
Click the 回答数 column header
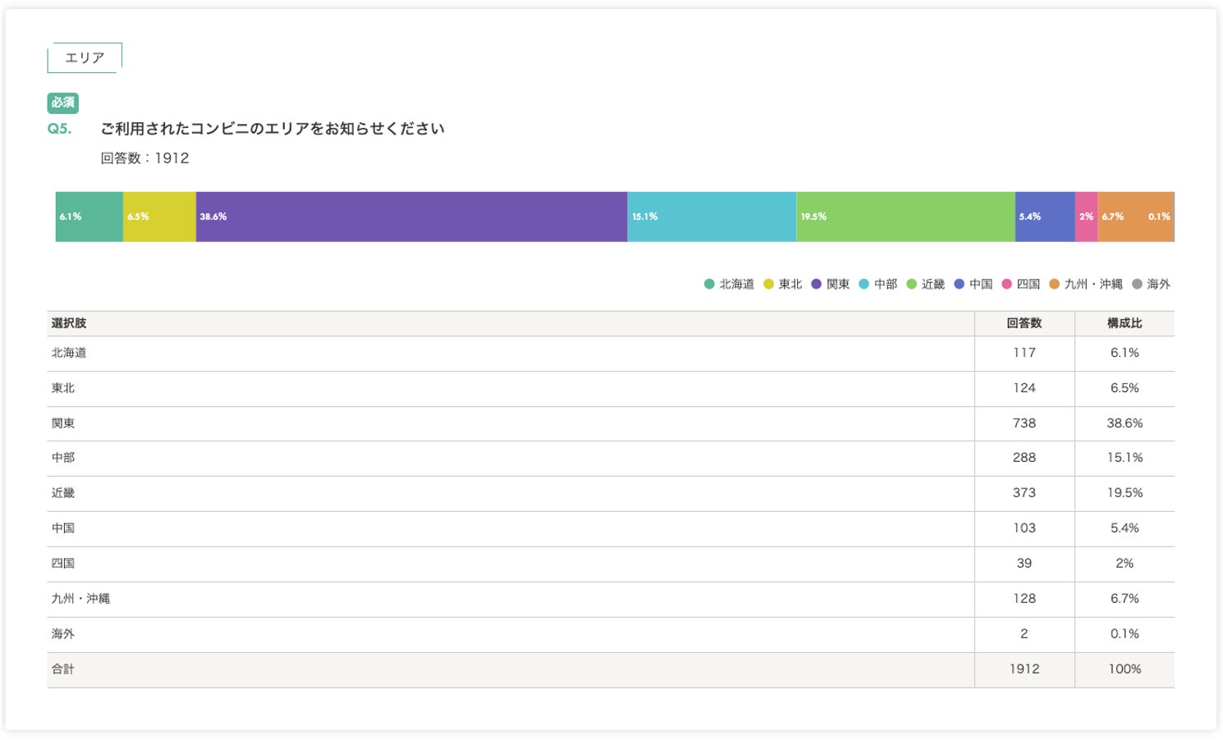point(1024,323)
